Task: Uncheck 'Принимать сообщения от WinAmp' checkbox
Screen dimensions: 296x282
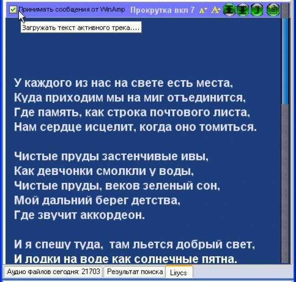Action: (x=13, y=9)
